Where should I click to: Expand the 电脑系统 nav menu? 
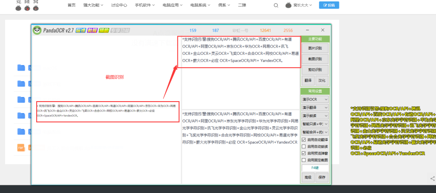point(200,5)
